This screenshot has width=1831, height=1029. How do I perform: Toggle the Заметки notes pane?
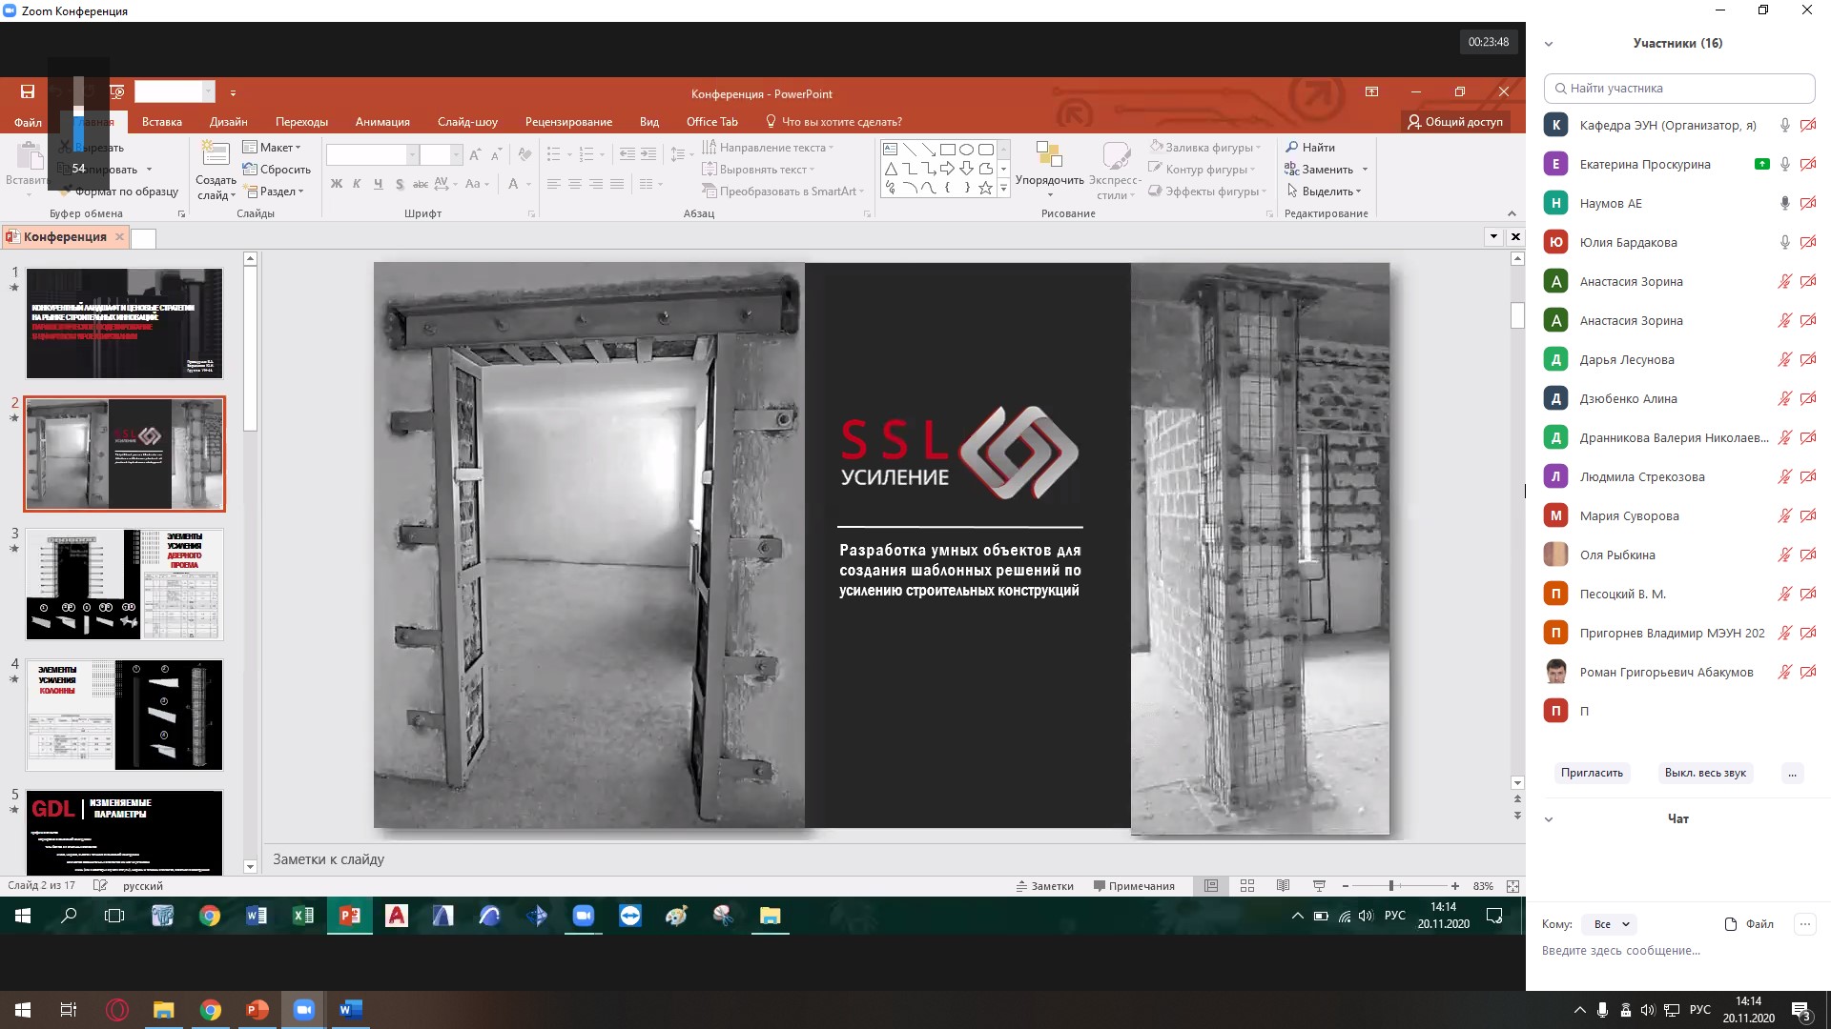(1044, 886)
